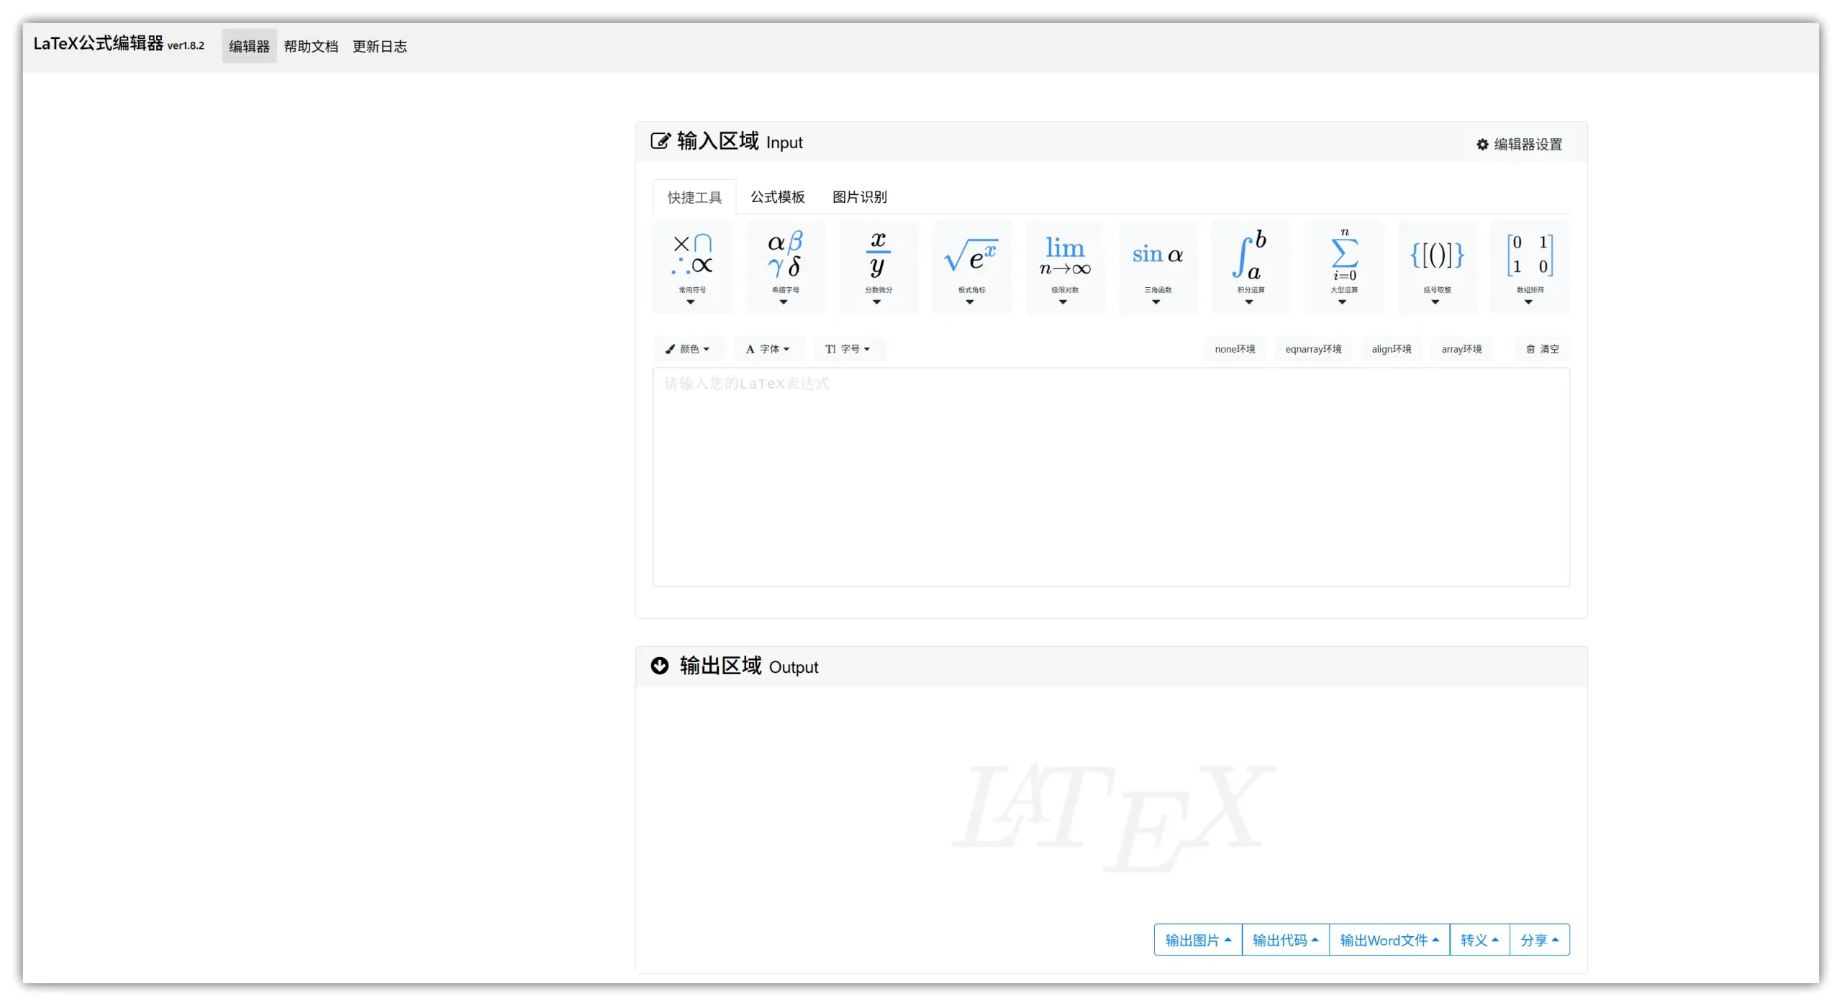Image resolution: width=1842 pixels, height=1006 pixels.
Task: Switch to the 图片识别 image recognition tab
Action: tap(860, 197)
